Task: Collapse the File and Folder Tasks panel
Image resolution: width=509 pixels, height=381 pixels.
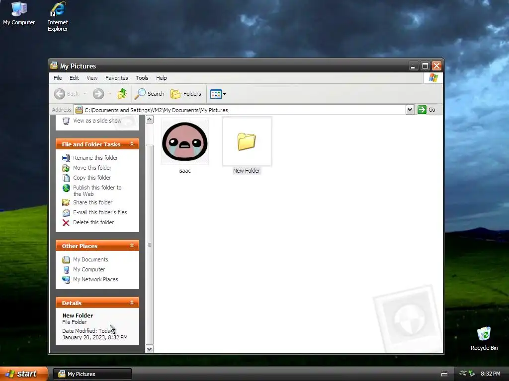Action: pyautogui.click(x=132, y=144)
